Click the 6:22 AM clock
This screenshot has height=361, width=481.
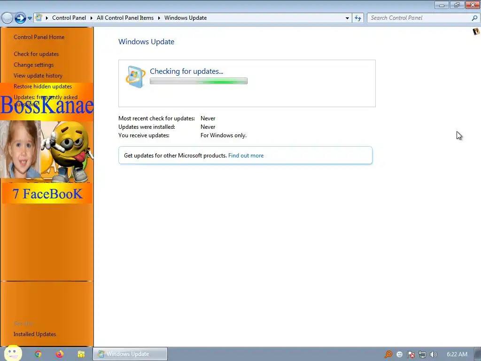click(x=457, y=354)
